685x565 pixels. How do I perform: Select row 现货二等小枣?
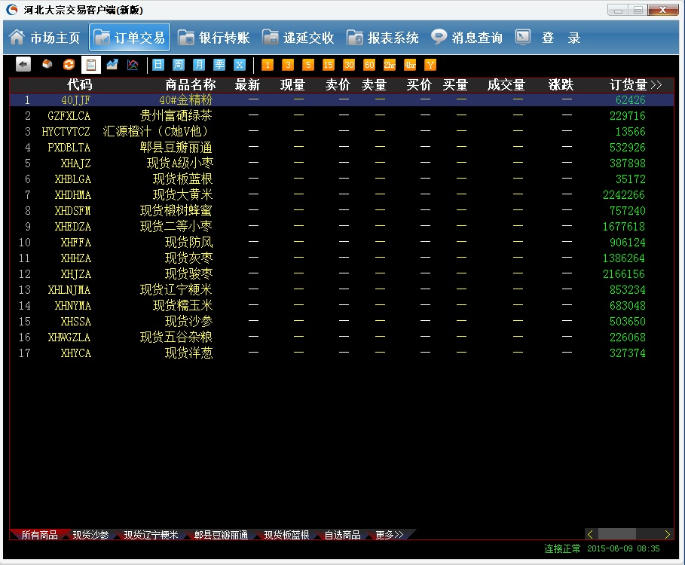[341, 226]
